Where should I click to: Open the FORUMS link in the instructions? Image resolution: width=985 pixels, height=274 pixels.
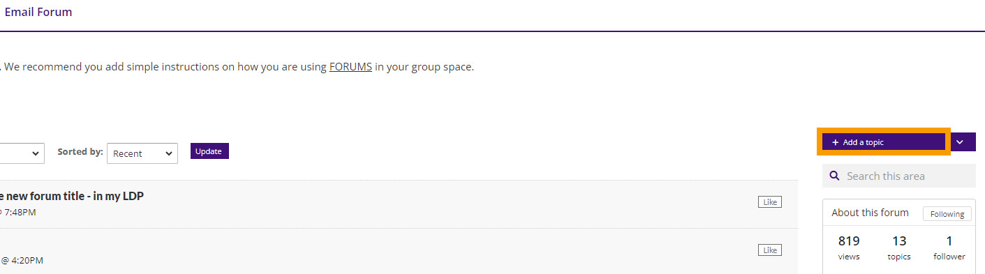click(350, 68)
